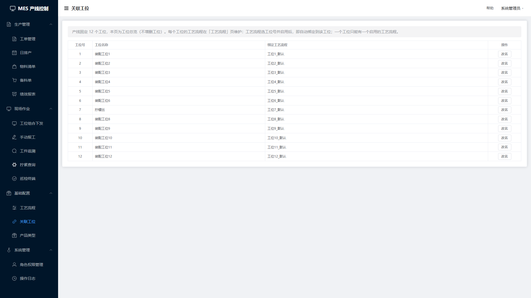
Task: Open 操作日志 via its clock icon
Action: [x=14, y=278]
